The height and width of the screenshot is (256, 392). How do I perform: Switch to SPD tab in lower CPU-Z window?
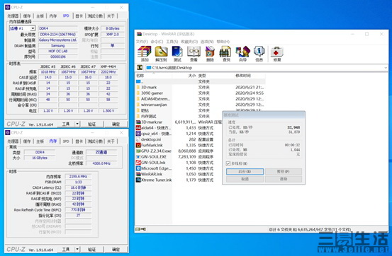pyautogui.click(x=66, y=141)
